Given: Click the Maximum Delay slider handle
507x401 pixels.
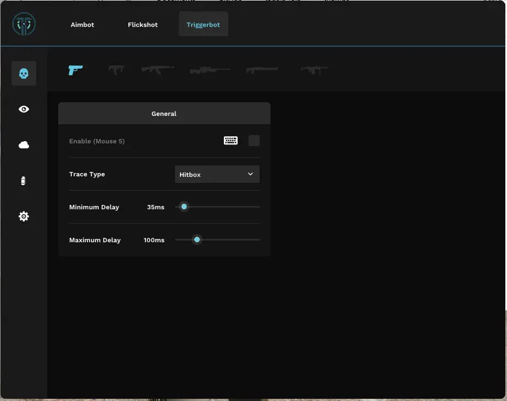Looking at the screenshot, I should (197, 240).
